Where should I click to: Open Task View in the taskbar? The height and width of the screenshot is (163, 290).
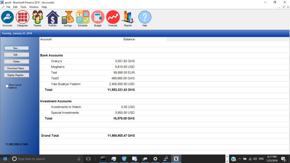tap(88, 159)
